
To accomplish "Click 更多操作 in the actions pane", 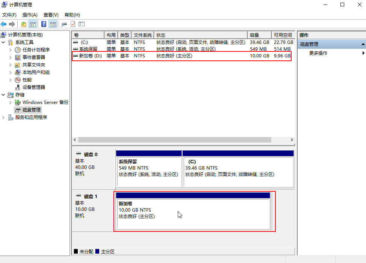I will tap(318, 53).
